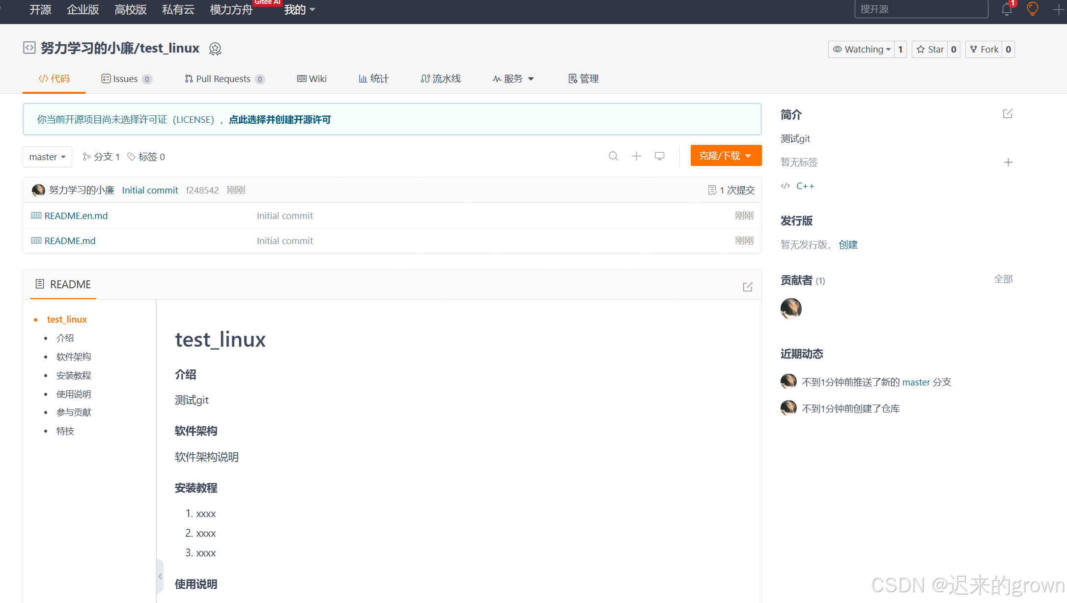Click 创建 to create a release
1067x603 pixels.
(x=848, y=244)
